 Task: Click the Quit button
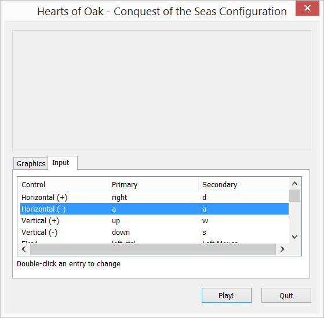click(286, 295)
